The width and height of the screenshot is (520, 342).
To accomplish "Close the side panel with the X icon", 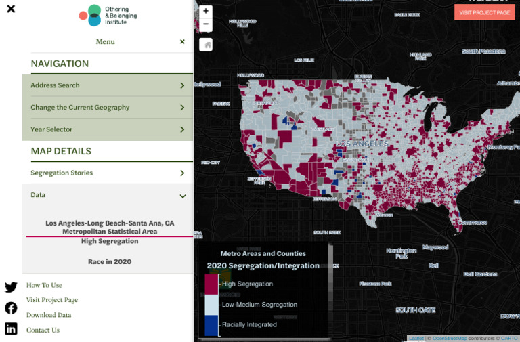I will (11, 9).
